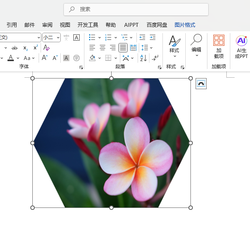The height and width of the screenshot is (228, 250).
Task: Align text left
Action: [x=92, y=48]
